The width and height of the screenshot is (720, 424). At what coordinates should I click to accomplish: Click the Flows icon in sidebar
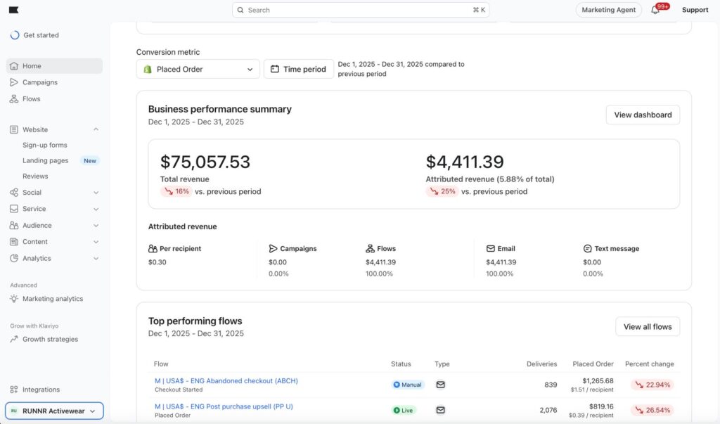[x=14, y=99]
